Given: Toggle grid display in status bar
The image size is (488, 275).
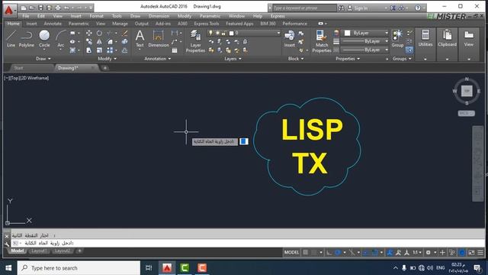Looking at the screenshot, I should [x=306, y=252].
